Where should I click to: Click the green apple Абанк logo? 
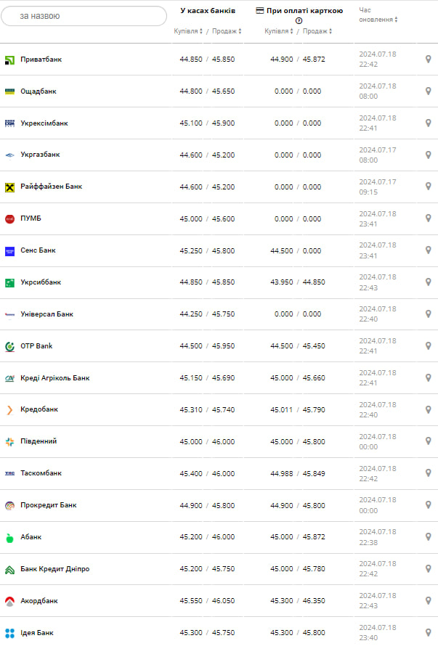tap(9, 537)
